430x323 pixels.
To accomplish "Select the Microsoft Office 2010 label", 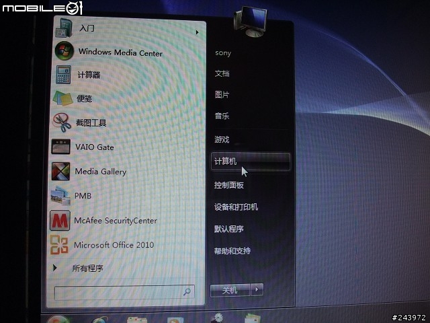I will tap(114, 245).
